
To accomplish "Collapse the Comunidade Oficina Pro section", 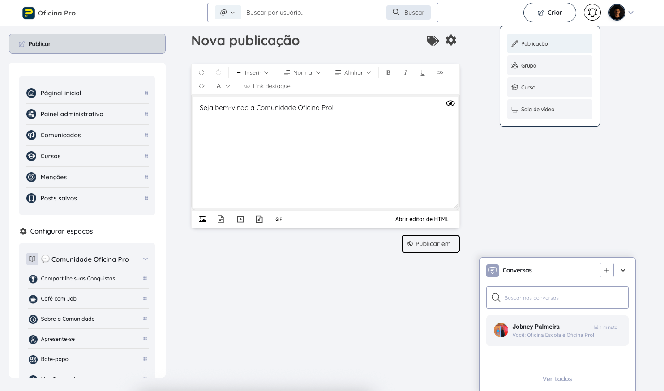I will point(146,259).
